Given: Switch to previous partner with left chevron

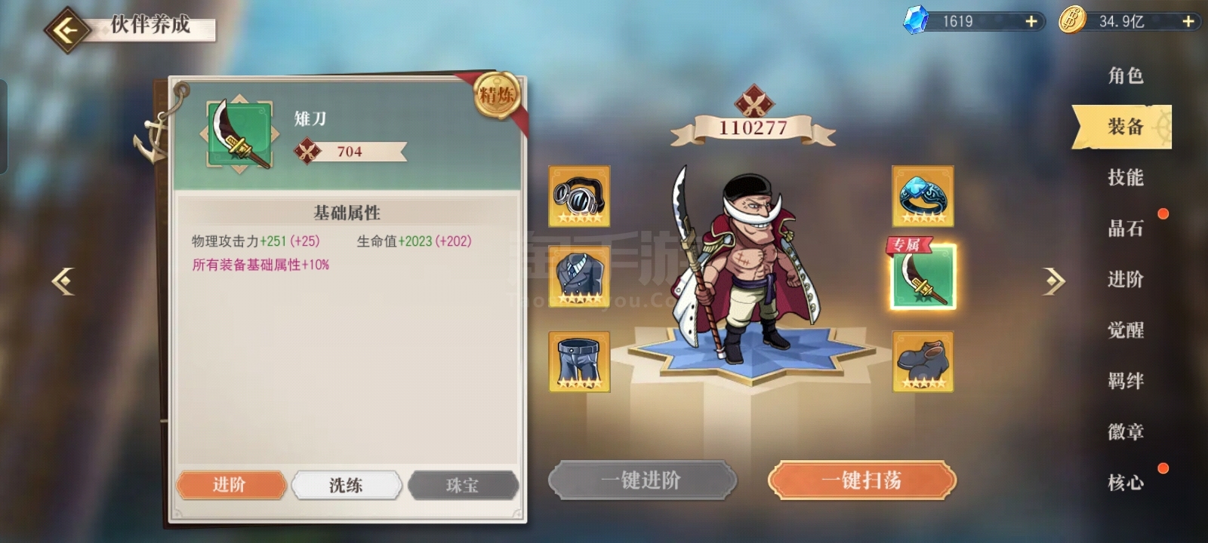Looking at the screenshot, I should coord(63,281).
